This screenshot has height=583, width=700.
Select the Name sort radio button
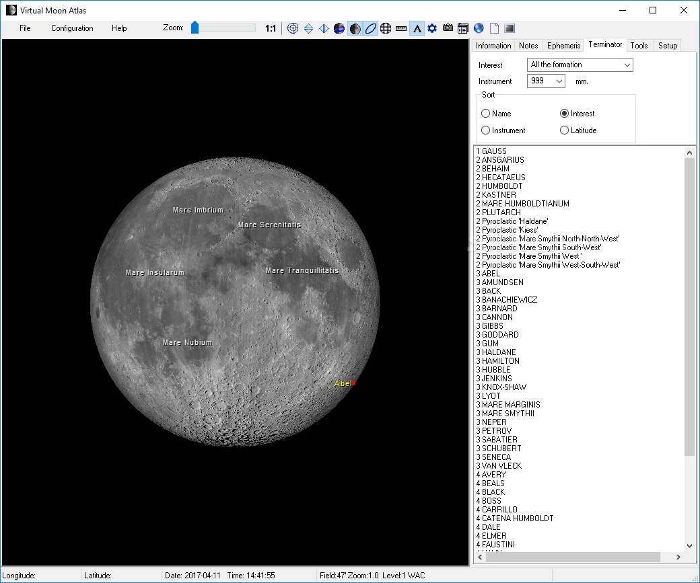(486, 113)
